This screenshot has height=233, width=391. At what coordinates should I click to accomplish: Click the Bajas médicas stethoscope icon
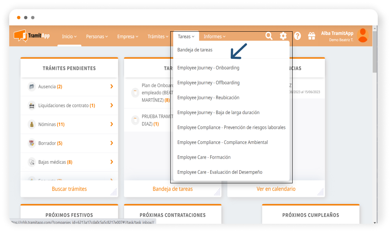click(x=32, y=162)
